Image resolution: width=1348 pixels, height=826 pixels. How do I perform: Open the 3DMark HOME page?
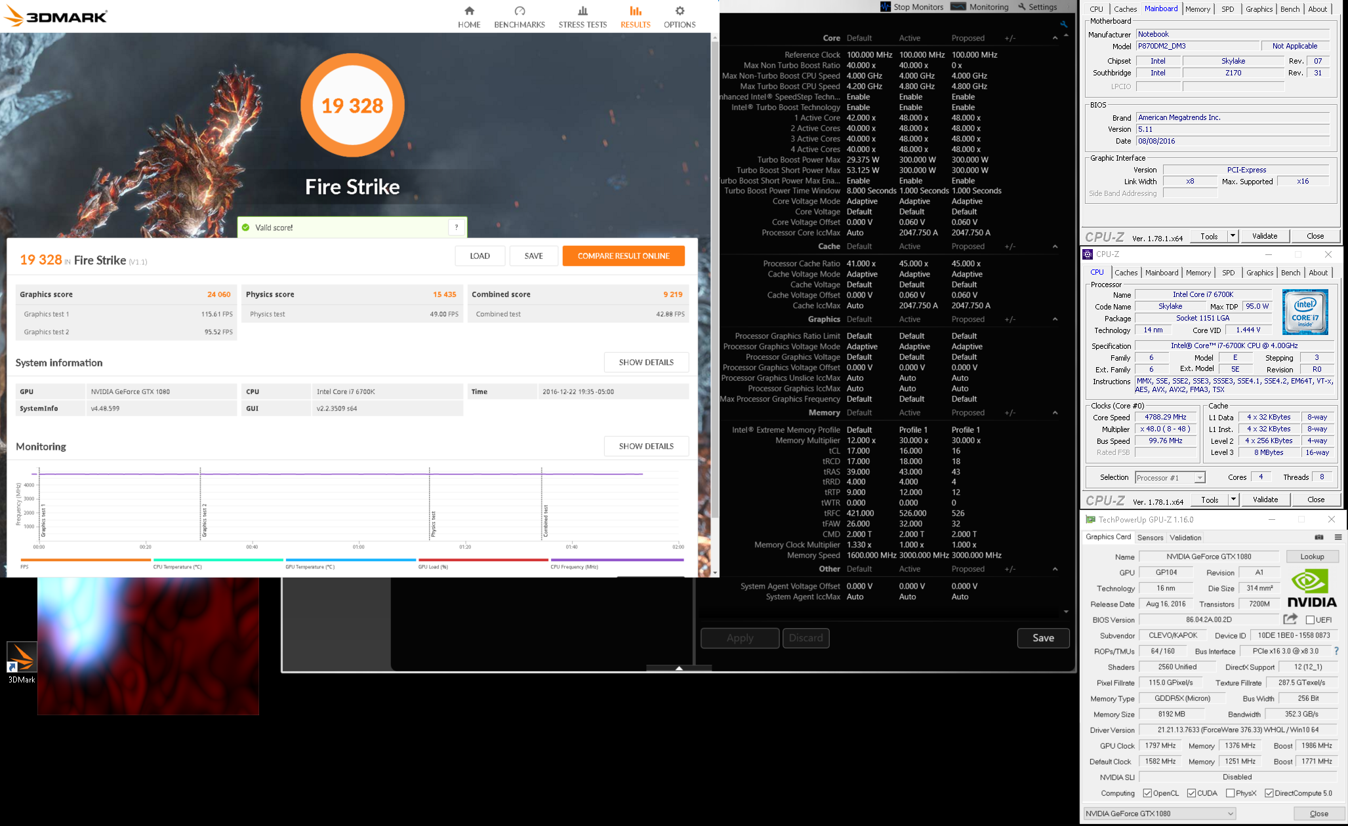[x=469, y=17]
